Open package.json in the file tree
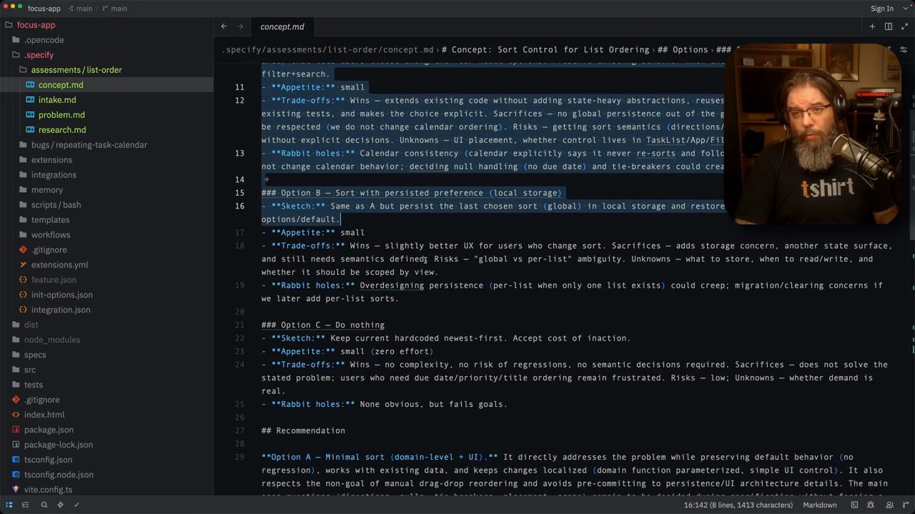Image resolution: width=915 pixels, height=514 pixels. 107,430
